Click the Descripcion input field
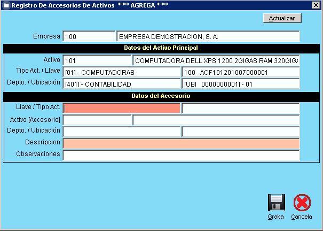323x231 pixels. click(180, 143)
